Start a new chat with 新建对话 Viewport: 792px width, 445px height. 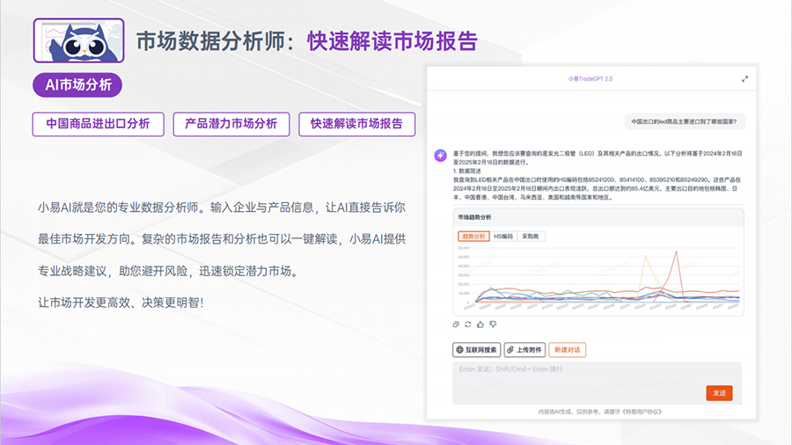pos(568,349)
